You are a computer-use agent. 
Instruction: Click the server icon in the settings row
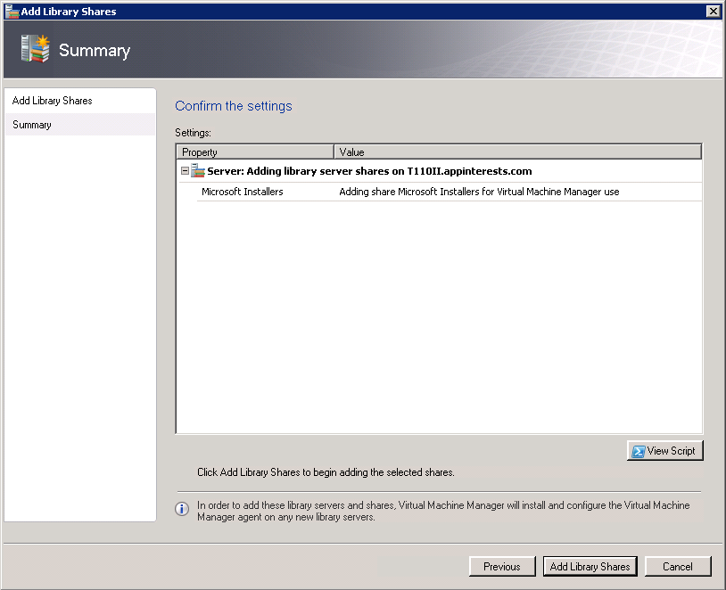[x=198, y=171]
